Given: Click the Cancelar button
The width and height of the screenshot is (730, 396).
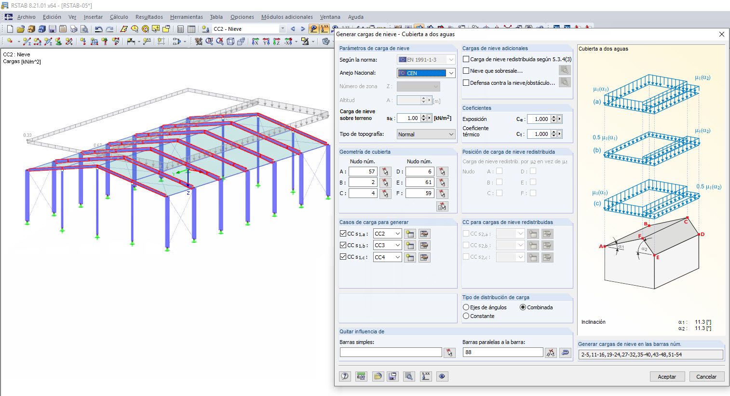Looking at the screenshot, I should point(706,377).
